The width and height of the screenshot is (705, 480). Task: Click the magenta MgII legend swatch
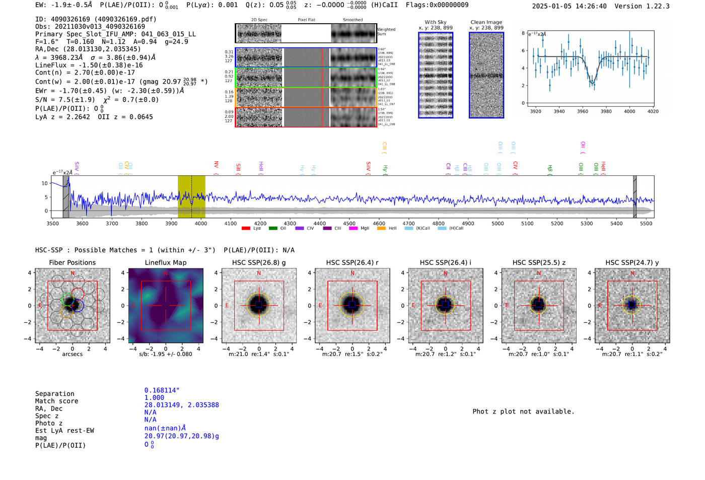(353, 229)
